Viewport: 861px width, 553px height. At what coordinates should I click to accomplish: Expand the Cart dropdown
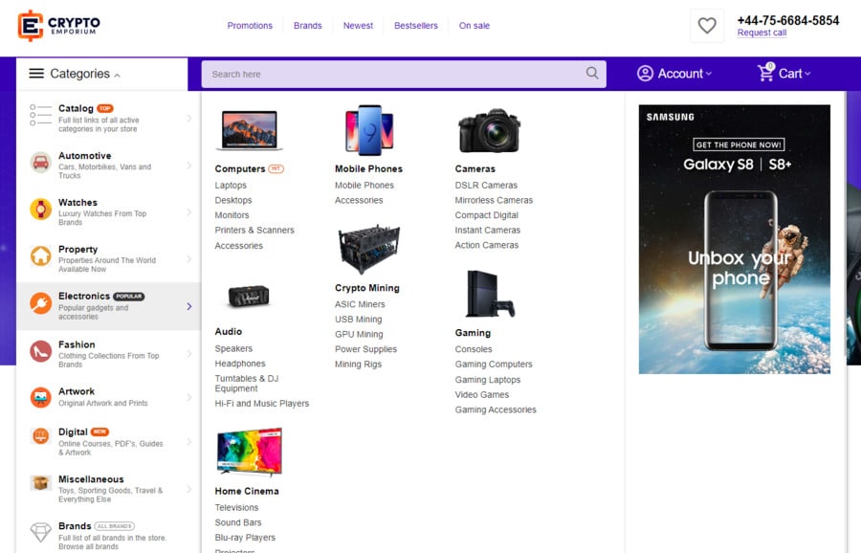pos(807,74)
